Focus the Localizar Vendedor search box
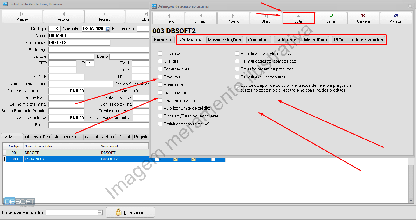416x220 pixels. [x=72, y=212]
